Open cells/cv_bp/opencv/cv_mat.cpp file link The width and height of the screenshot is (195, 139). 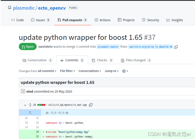(x=67, y=105)
